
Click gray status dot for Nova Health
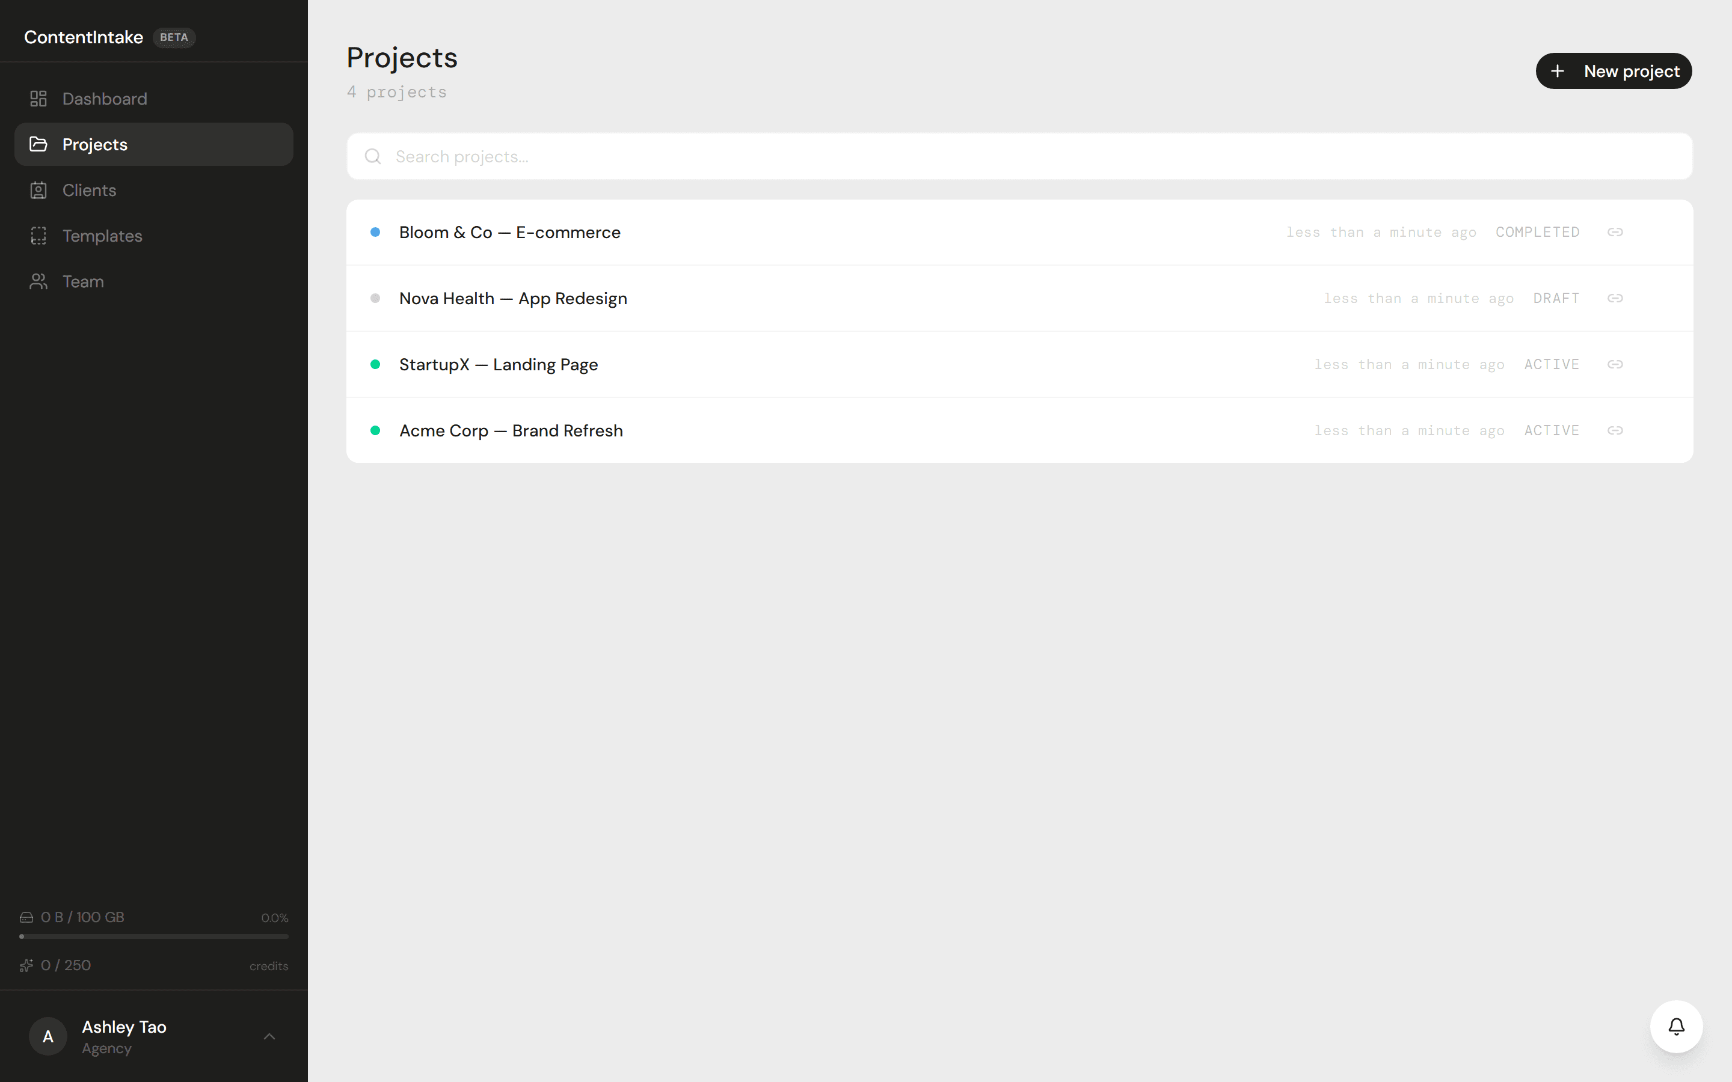click(375, 298)
